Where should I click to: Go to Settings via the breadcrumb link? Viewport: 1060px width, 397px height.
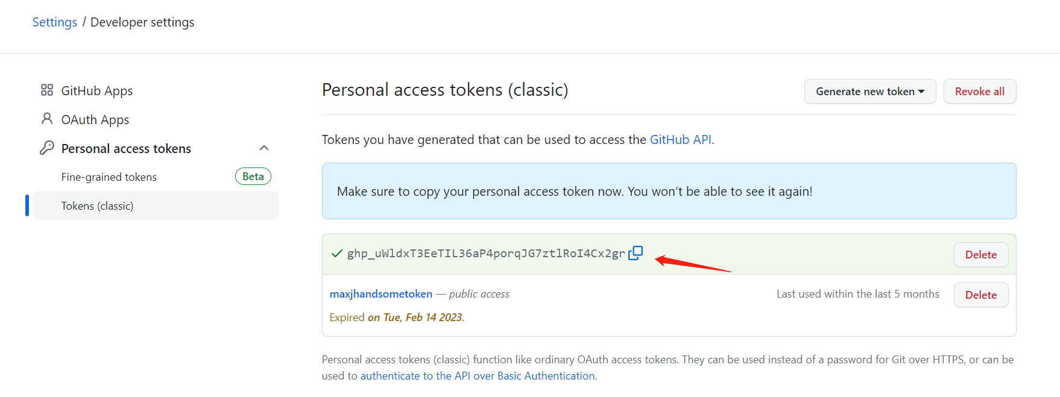tap(55, 22)
